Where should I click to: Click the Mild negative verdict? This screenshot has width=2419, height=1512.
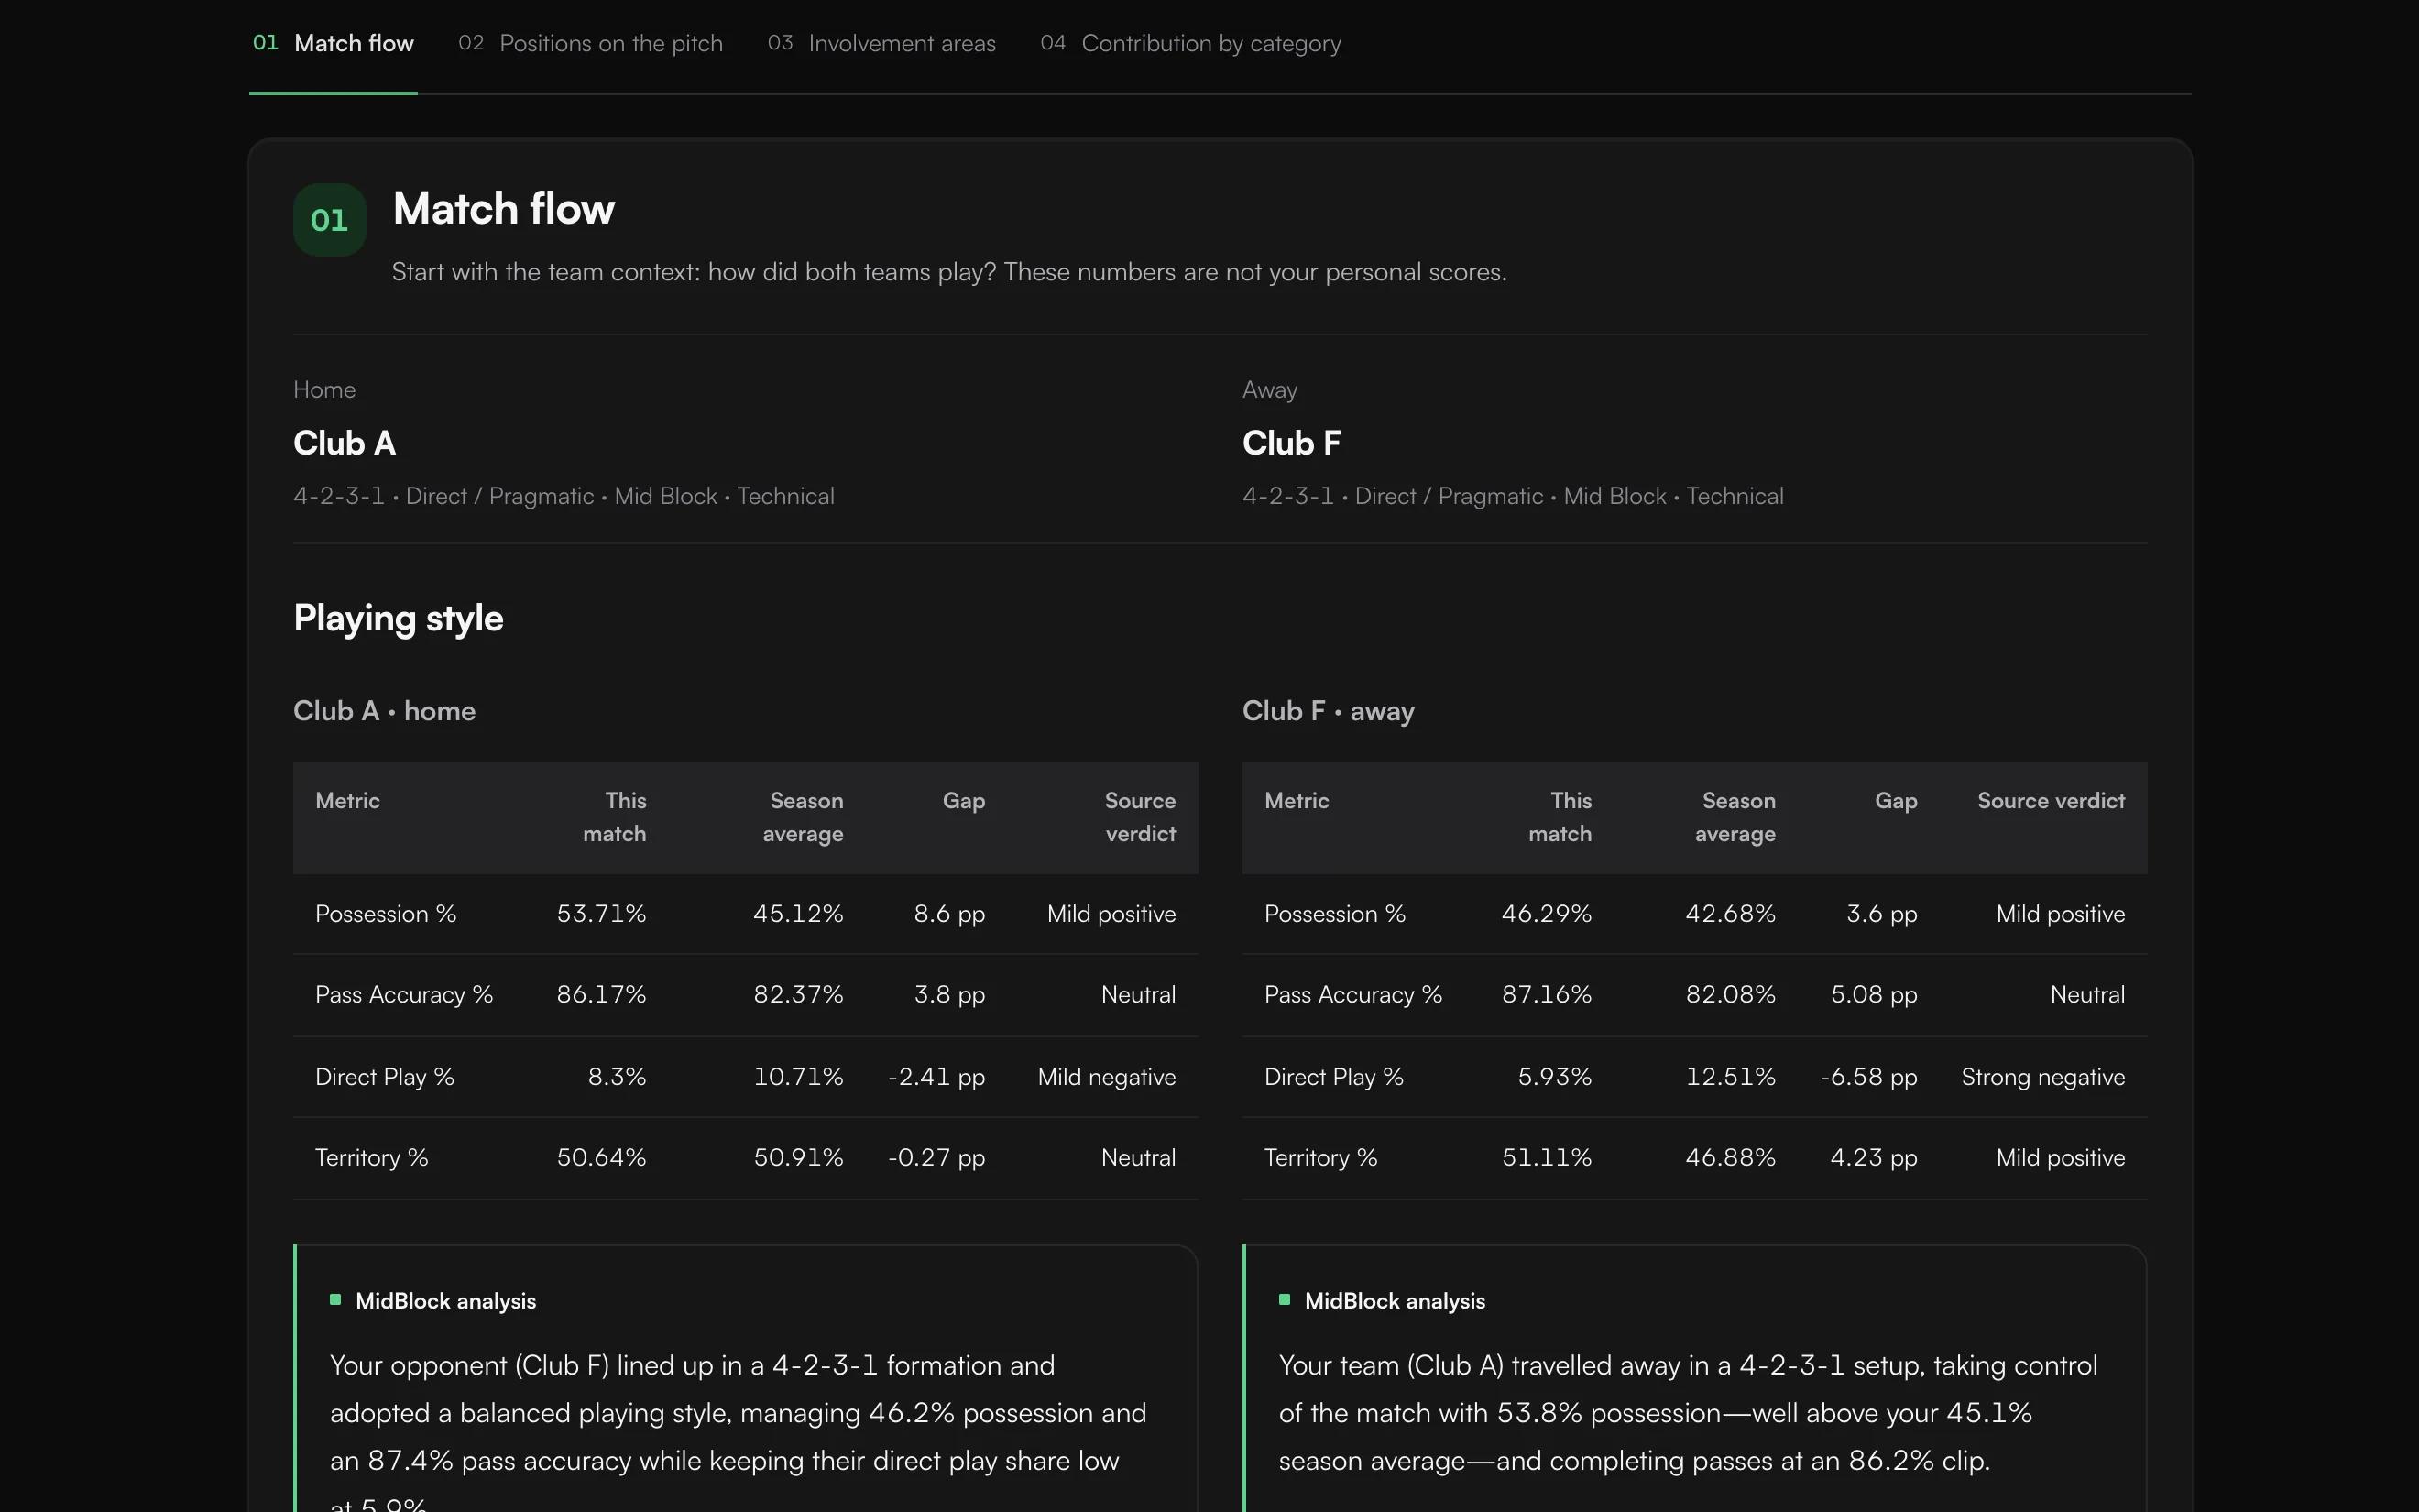pos(1107,1077)
